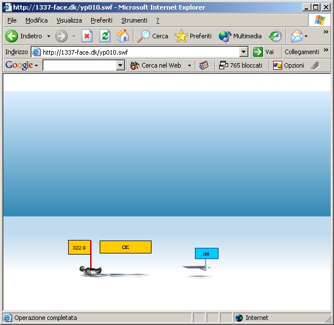
Task: Go to the Home page icon
Action: tap(123, 36)
